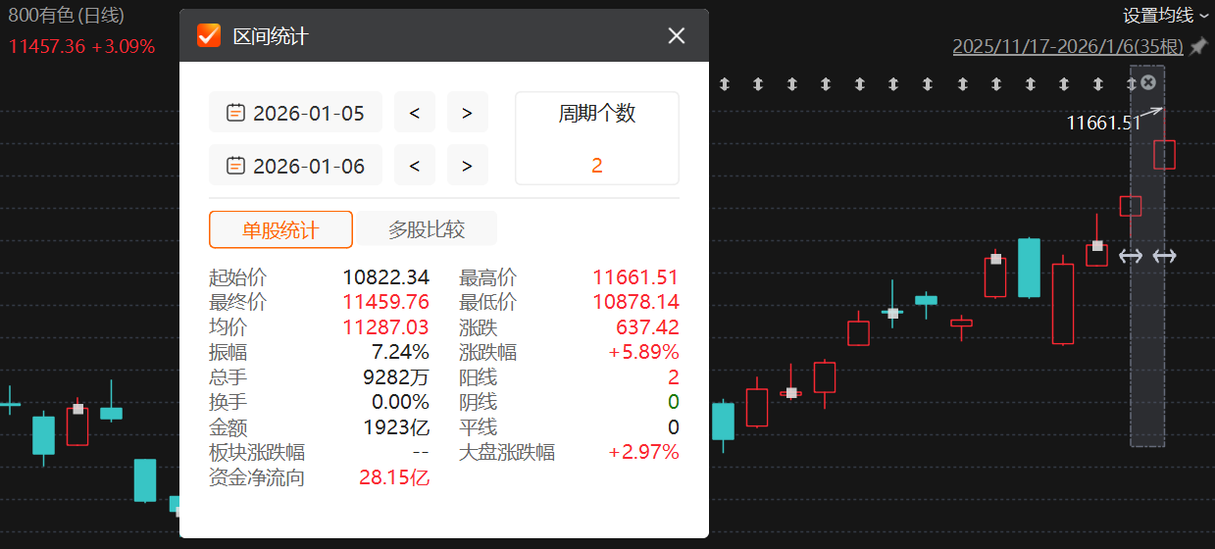Select the 单股统计 tab
The image size is (1215, 549).
[x=280, y=229]
